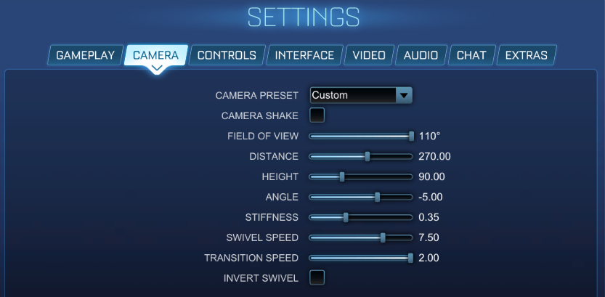Open the Audio settings tab
The height and width of the screenshot is (297, 605).
pos(421,55)
